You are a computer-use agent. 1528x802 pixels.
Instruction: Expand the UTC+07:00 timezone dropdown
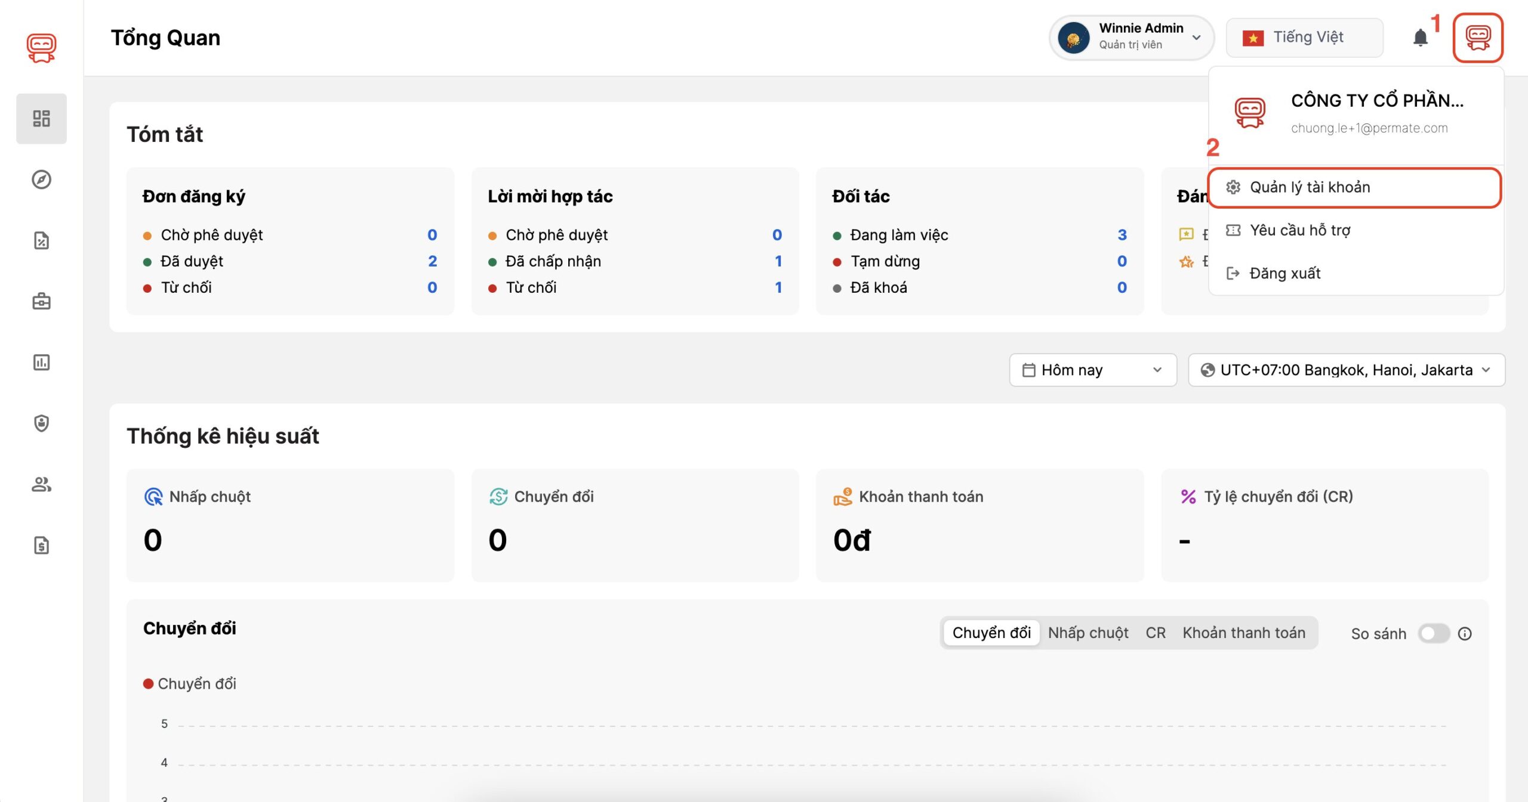pyautogui.click(x=1346, y=370)
